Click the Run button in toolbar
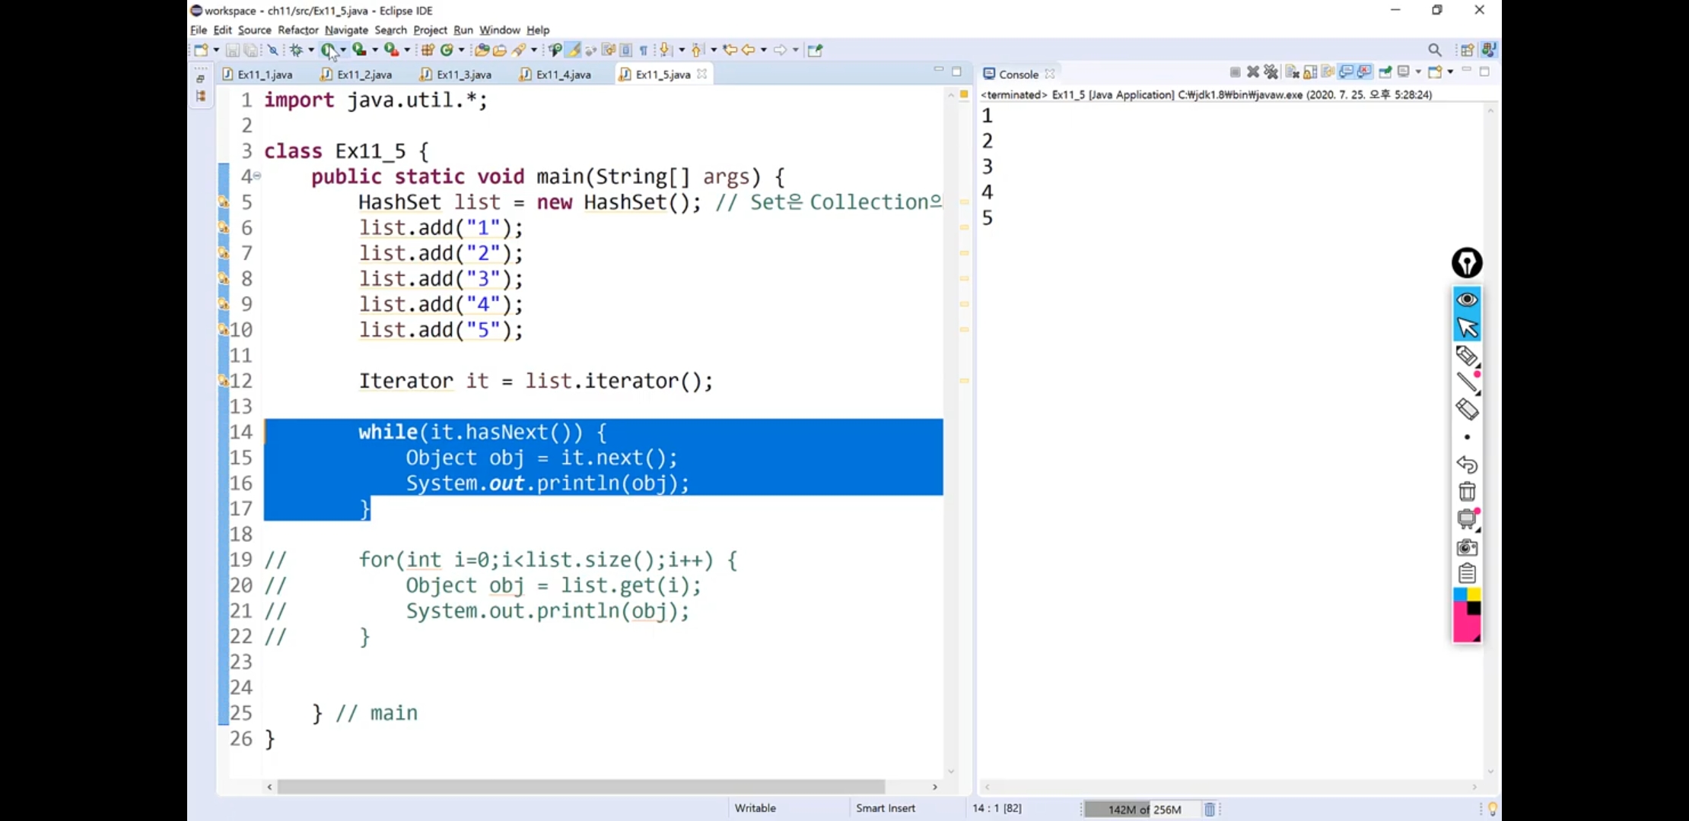This screenshot has width=1689, height=821. coord(327,50)
